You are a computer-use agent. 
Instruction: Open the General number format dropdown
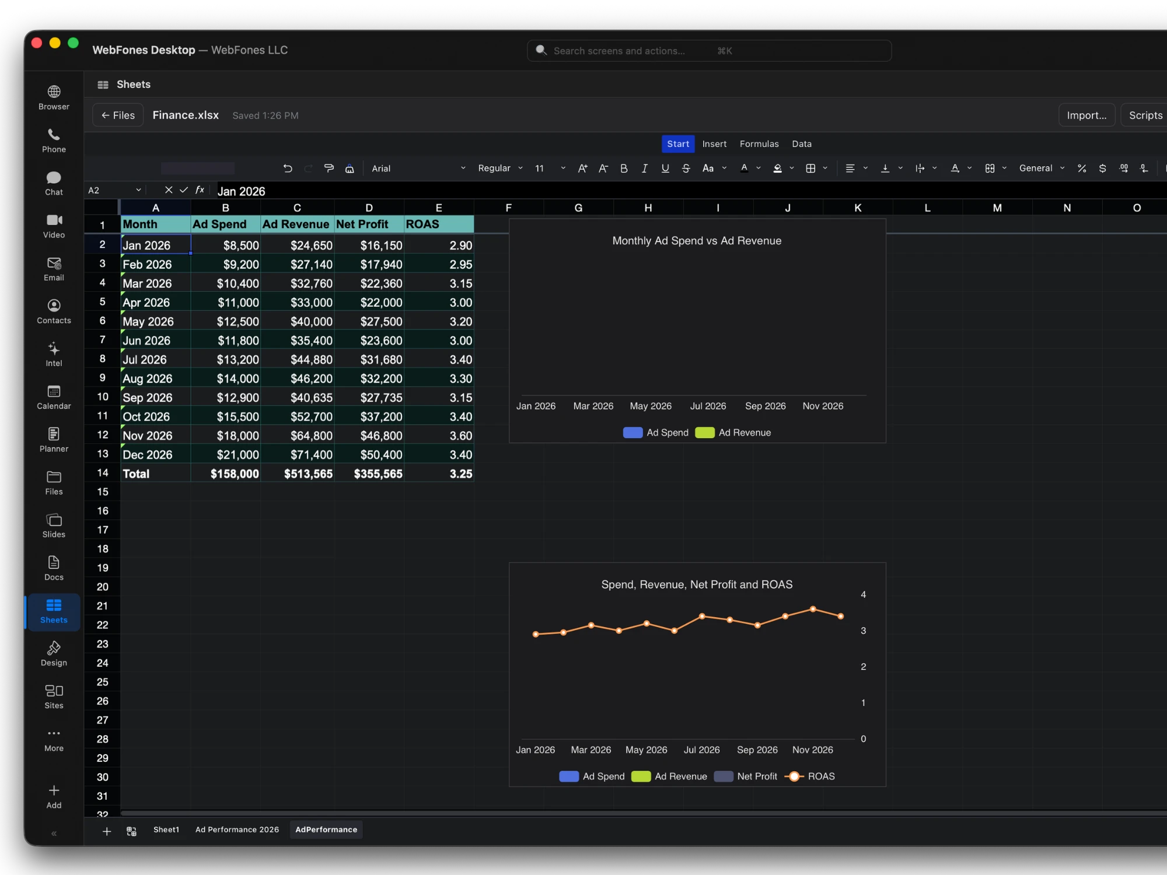tap(1042, 169)
